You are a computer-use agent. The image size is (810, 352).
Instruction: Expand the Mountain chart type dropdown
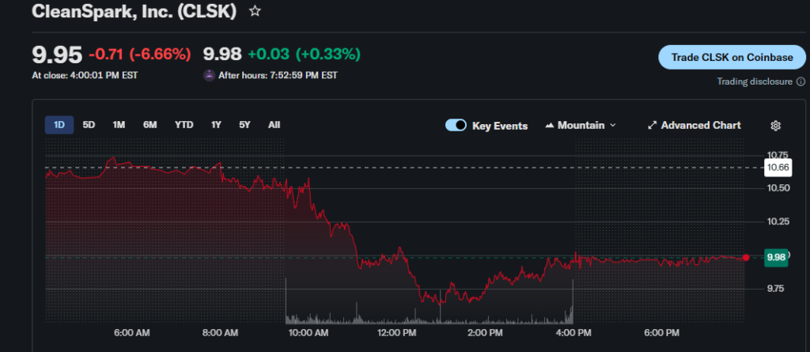click(613, 125)
